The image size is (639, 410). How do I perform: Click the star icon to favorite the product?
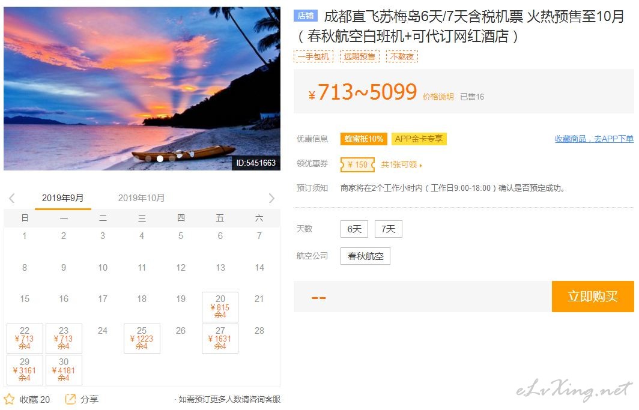tap(9, 399)
